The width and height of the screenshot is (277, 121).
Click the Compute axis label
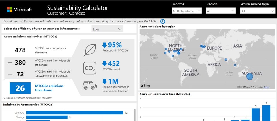point(19,113)
